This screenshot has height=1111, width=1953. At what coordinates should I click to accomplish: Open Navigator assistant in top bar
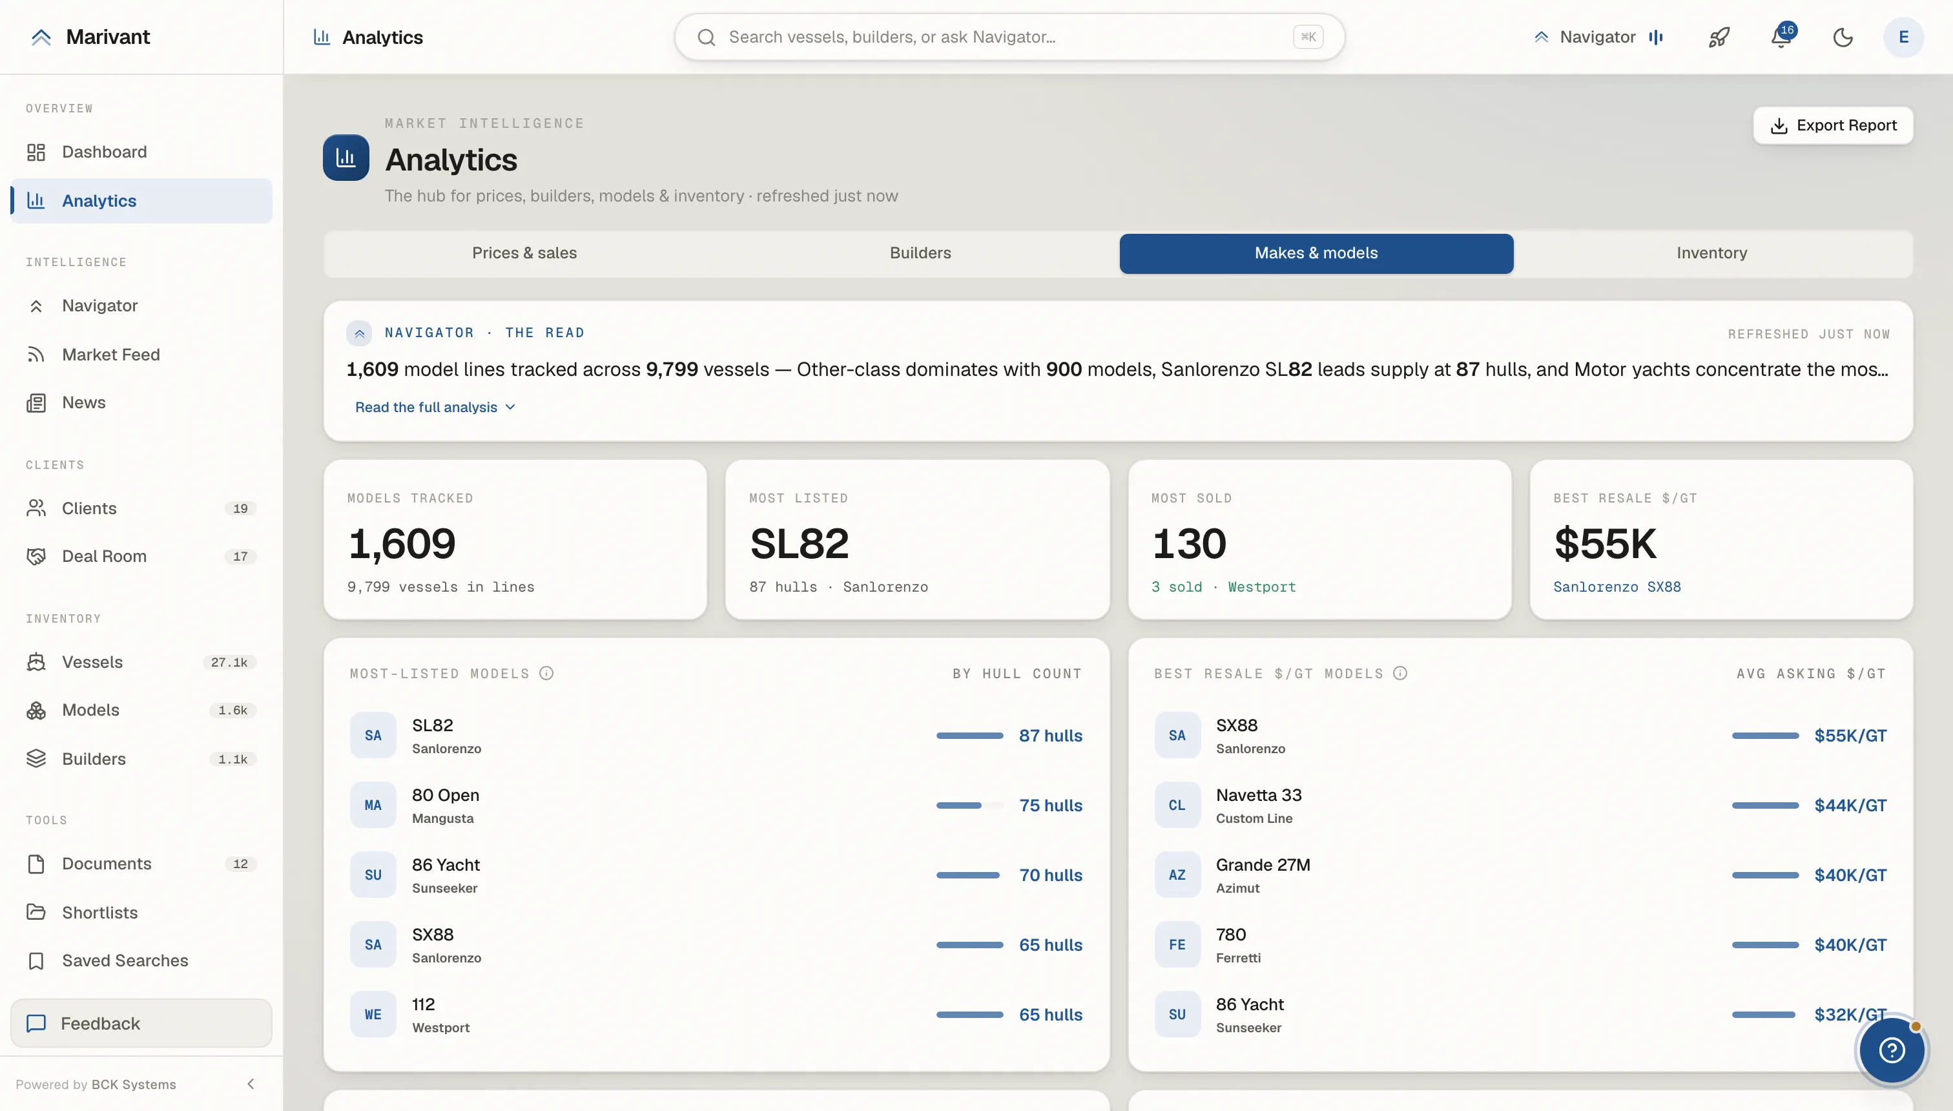1598,37
